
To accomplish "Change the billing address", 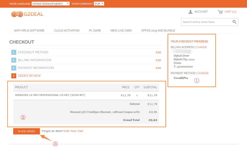I will (201, 47).
